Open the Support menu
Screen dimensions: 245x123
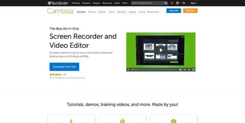pos(96,3)
